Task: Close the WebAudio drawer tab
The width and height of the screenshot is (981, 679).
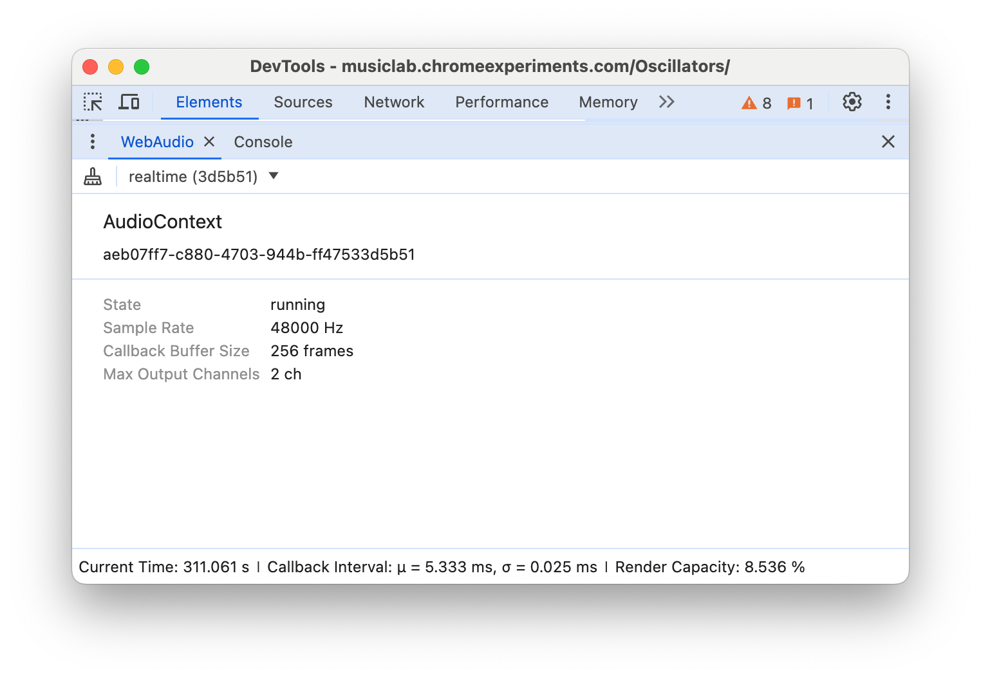Action: (209, 141)
